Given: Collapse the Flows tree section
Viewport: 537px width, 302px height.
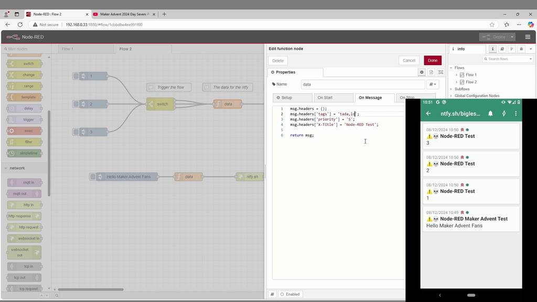Looking at the screenshot, I should coord(451,68).
